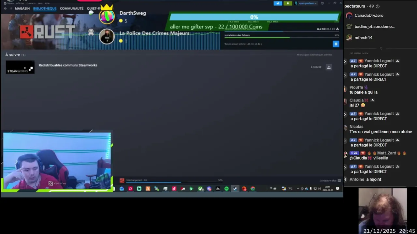Open the weather widget showing -7°C
Screen dimensions: 417x234
[x=287, y=188]
